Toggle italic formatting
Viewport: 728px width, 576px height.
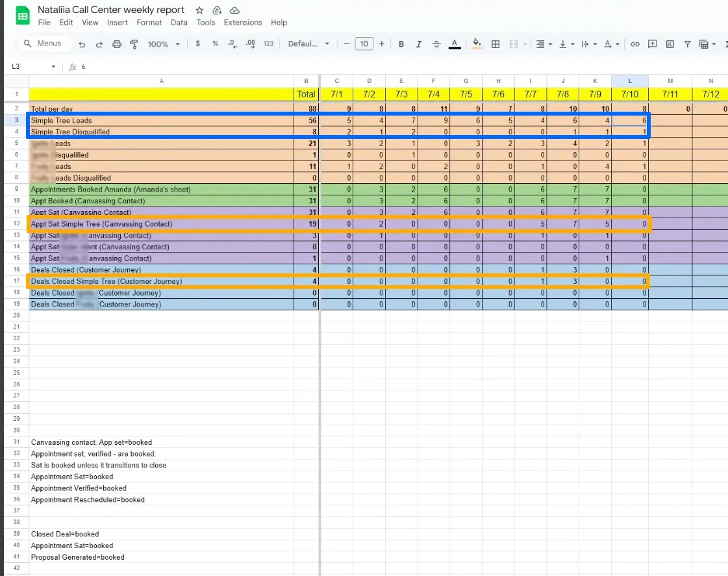[x=419, y=44]
